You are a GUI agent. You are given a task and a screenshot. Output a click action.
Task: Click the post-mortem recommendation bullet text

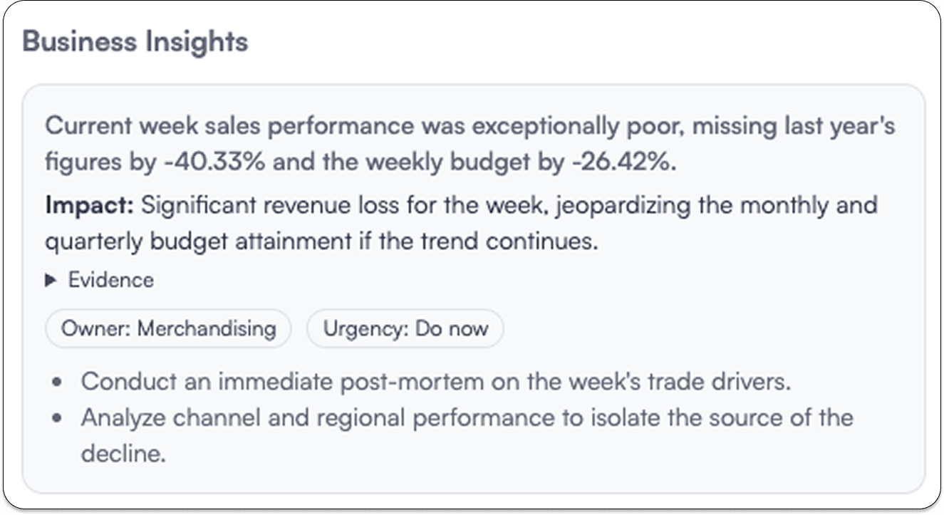(436, 382)
